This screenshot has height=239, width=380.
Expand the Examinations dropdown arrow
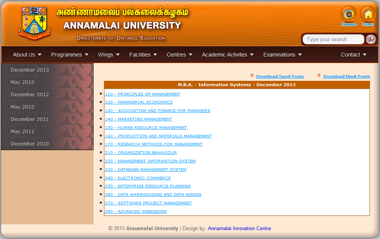(300, 55)
